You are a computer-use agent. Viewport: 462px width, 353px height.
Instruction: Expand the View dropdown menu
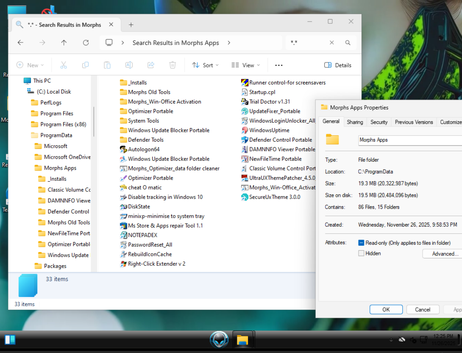click(246, 65)
